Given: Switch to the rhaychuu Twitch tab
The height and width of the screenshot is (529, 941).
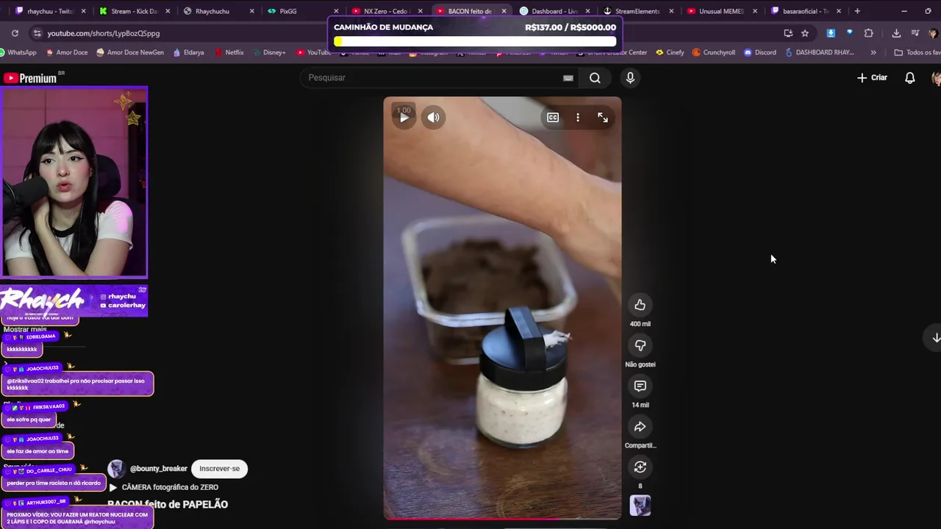Looking at the screenshot, I should click(50, 11).
